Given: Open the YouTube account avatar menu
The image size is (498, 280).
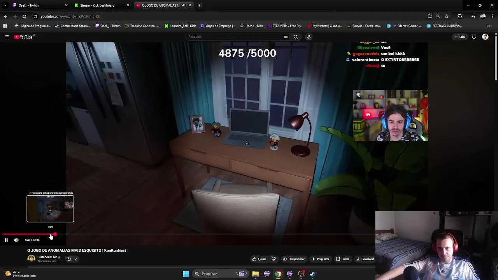Looking at the screenshot, I should 485,37.
